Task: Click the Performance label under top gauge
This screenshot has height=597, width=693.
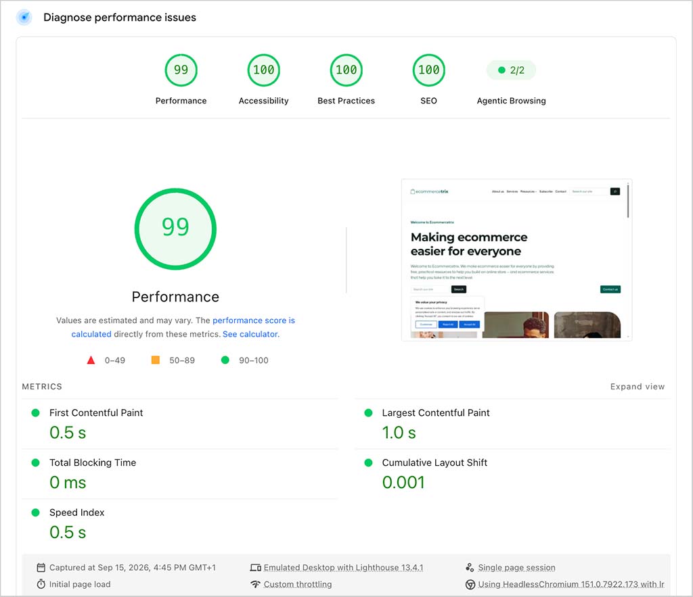Action: click(x=181, y=101)
